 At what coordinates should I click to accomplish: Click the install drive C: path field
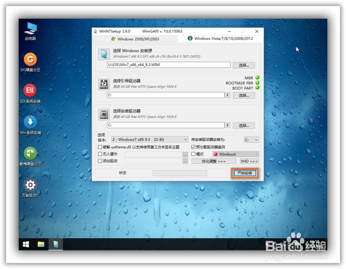[166, 125]
